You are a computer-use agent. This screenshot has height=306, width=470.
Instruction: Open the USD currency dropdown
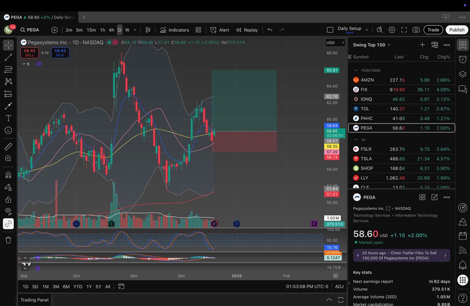tap(335, 43)
